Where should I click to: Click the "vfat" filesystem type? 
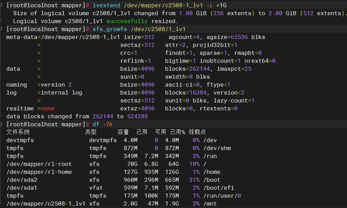tap(96, 188)
